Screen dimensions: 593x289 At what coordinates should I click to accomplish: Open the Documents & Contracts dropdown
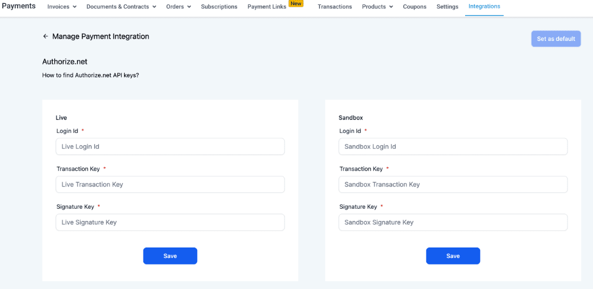[x=121, y=7]
